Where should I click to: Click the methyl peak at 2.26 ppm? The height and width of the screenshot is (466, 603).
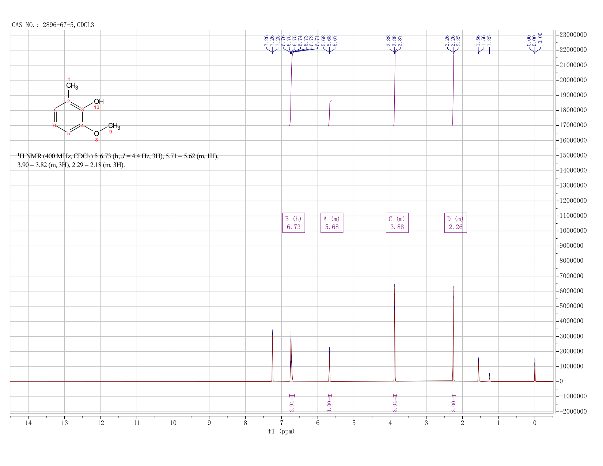coord(453,334)
